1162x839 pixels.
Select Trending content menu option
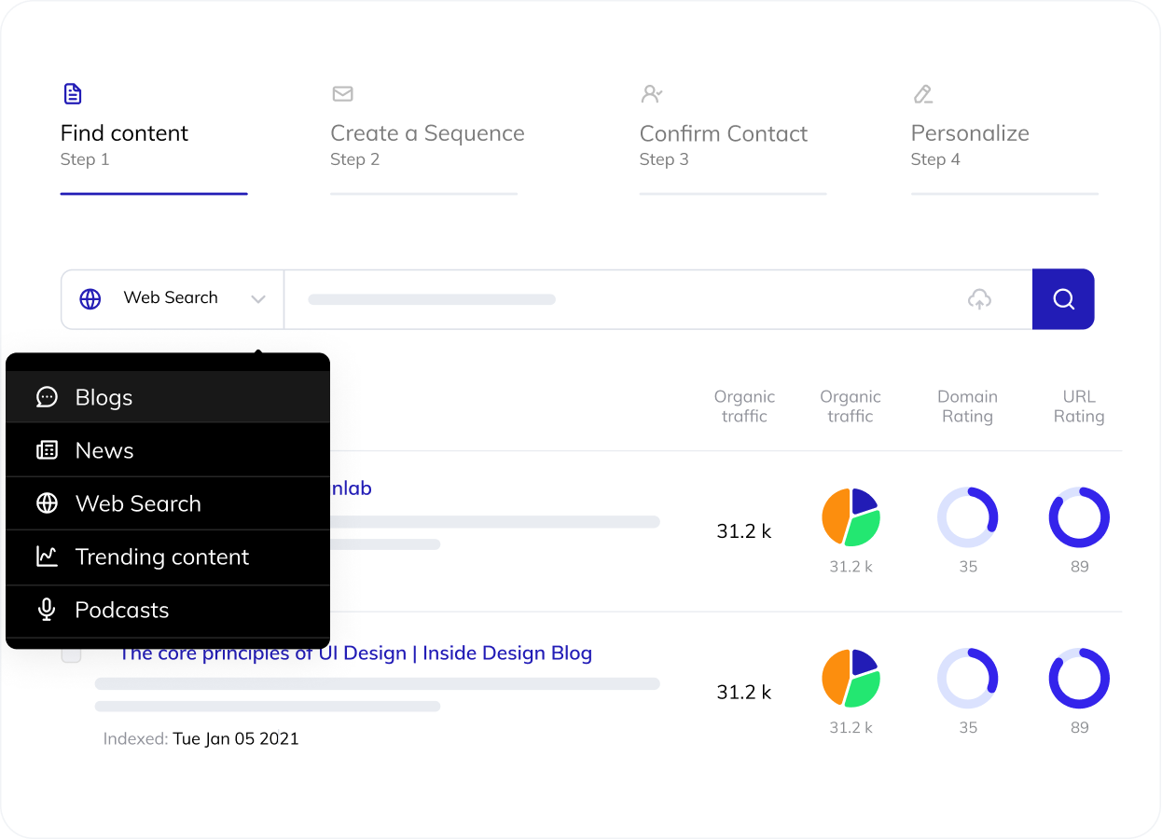click(x=168, y=557)
